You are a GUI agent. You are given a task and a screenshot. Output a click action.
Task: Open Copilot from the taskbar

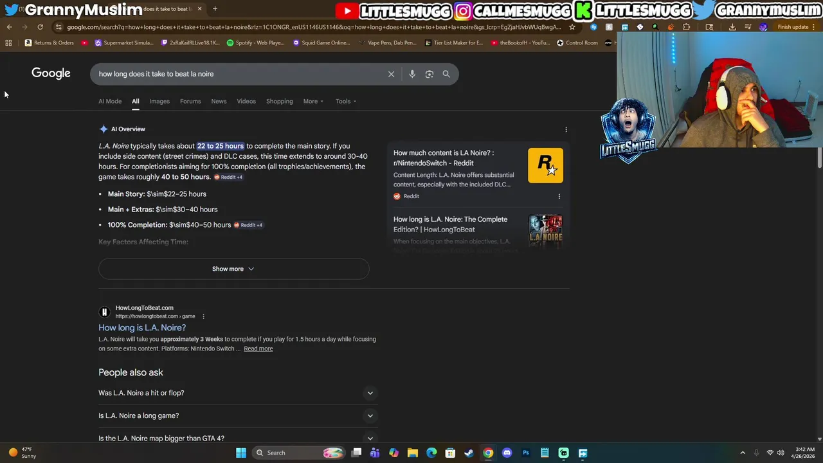[x=393, y=453]
